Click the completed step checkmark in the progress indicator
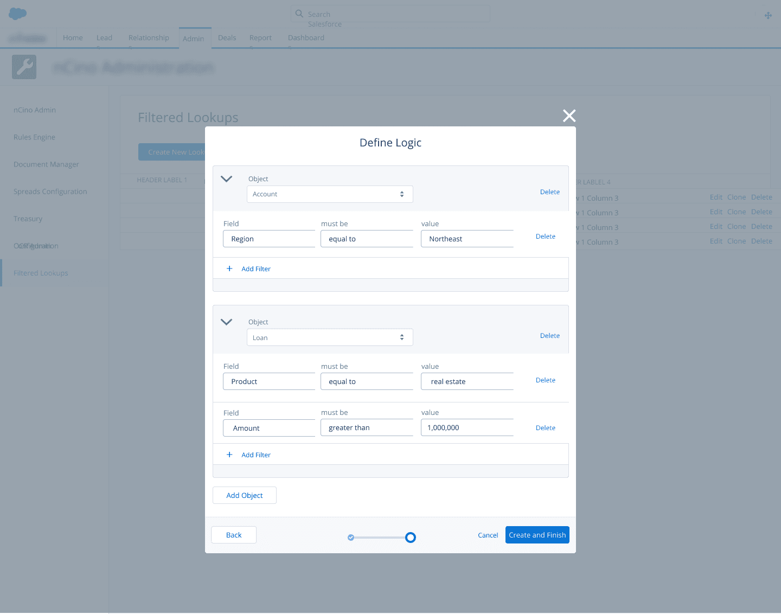The height and width of the screenshot is (614, 781). tap(351, 538)
